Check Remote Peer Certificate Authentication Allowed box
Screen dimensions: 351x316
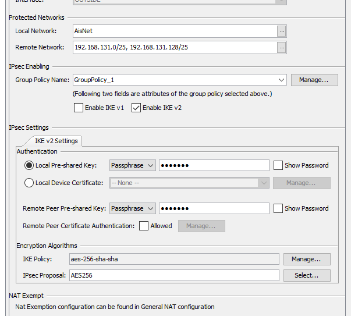(x=144, y=226)
